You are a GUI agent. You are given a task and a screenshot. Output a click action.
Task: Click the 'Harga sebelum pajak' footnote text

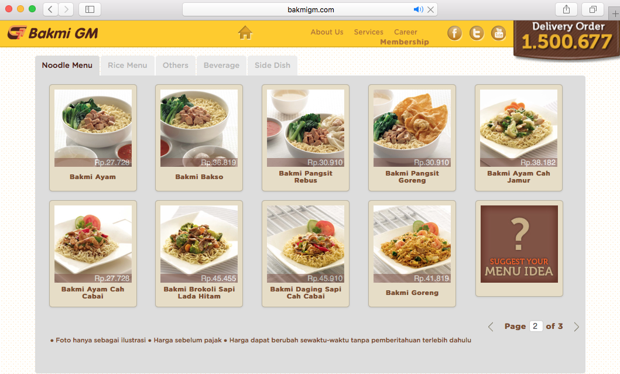pyautogui.click(x=187, y=341)
